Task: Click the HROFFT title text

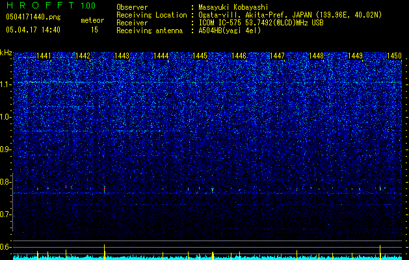Action: click(x=40, y=5)
